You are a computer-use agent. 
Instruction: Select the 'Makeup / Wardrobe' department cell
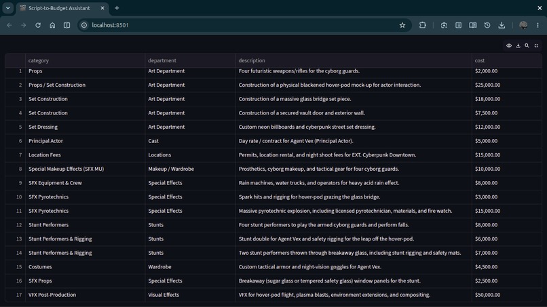point(190,169)
